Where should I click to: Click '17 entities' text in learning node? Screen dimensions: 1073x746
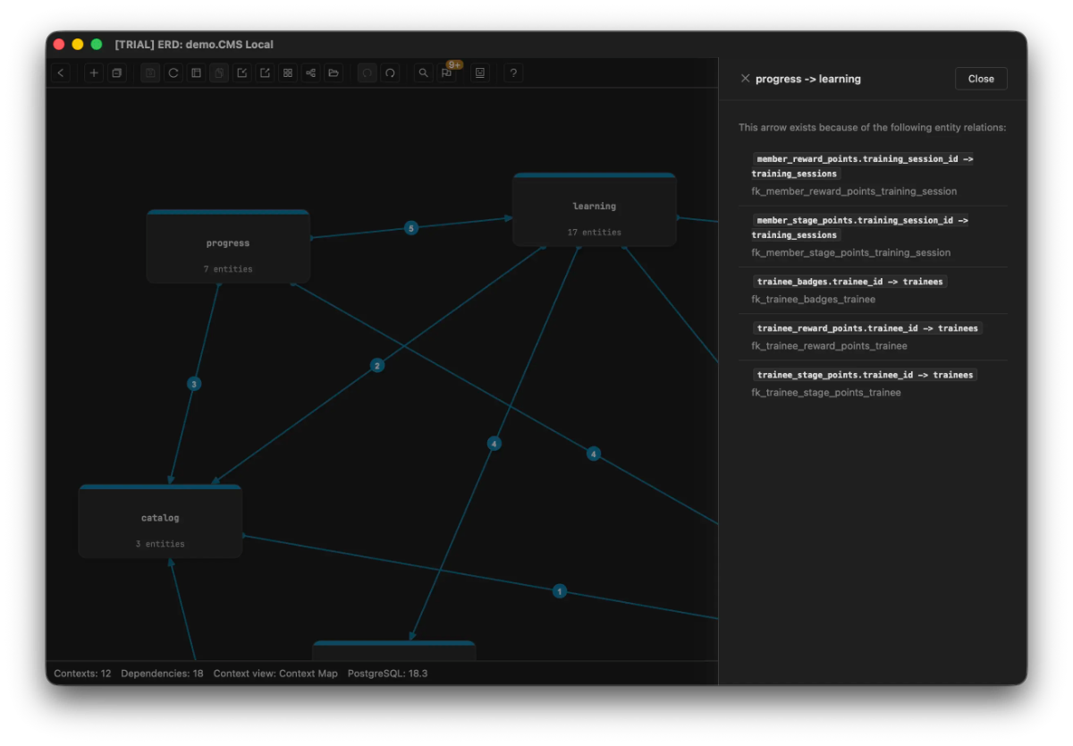click(x=595, y=233)
